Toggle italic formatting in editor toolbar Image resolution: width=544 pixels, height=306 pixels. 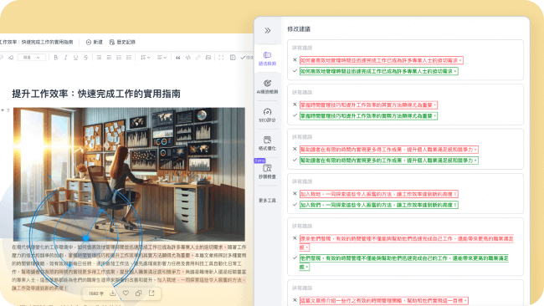pos(65,58)
